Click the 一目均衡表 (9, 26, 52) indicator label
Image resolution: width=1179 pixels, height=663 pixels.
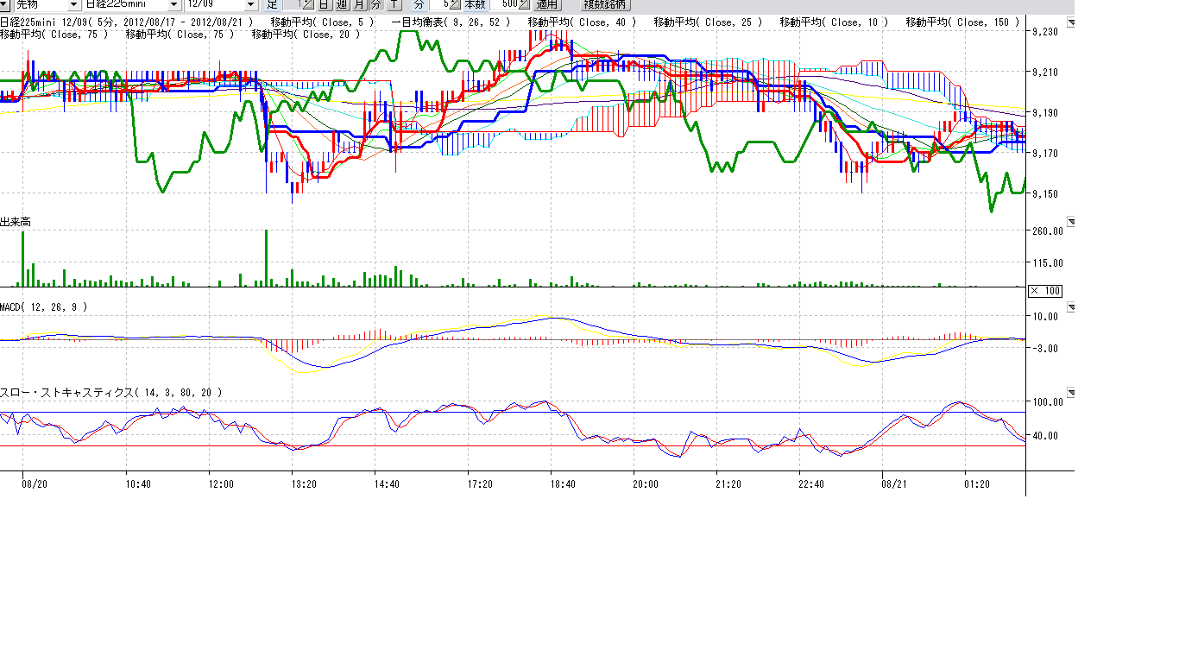[450, 22]
